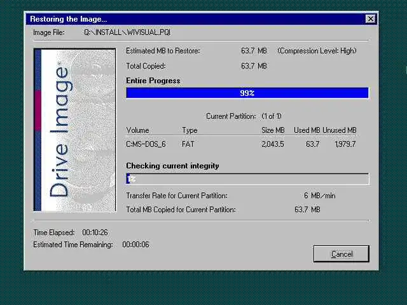Click the 'Used MB' column header
This screenshot has height=305, width=407.
point(307,130)
